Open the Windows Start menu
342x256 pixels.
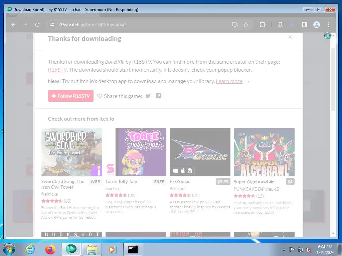[9, 249]
